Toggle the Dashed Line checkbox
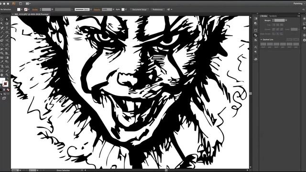This screenshot has width=306, height=172. (x=261, y=40)
